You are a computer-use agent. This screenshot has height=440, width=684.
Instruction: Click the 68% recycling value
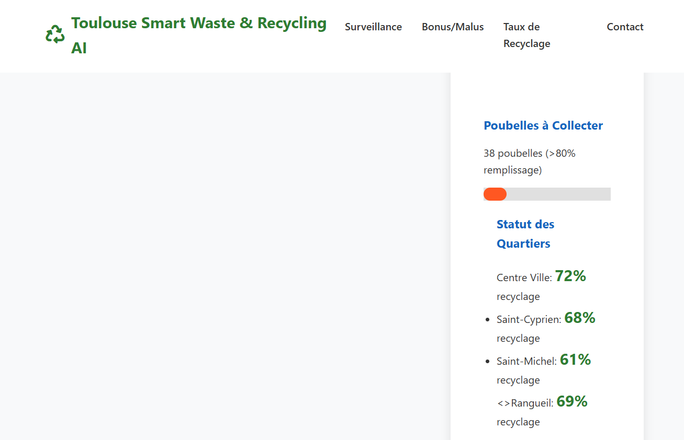pos(580,318)
